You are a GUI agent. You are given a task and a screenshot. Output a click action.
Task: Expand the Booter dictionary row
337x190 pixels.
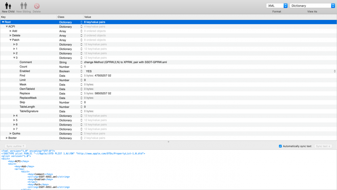[x=7, y=138]
